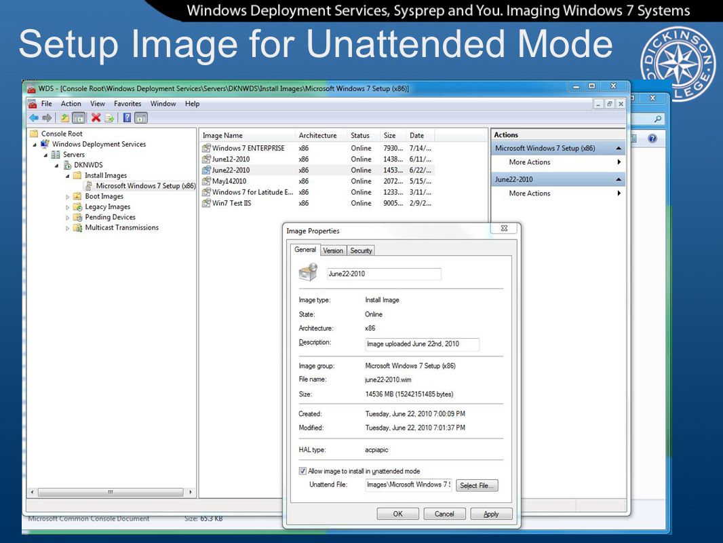
Task: Sort by the Architecture column header
Action: [321, 135]
